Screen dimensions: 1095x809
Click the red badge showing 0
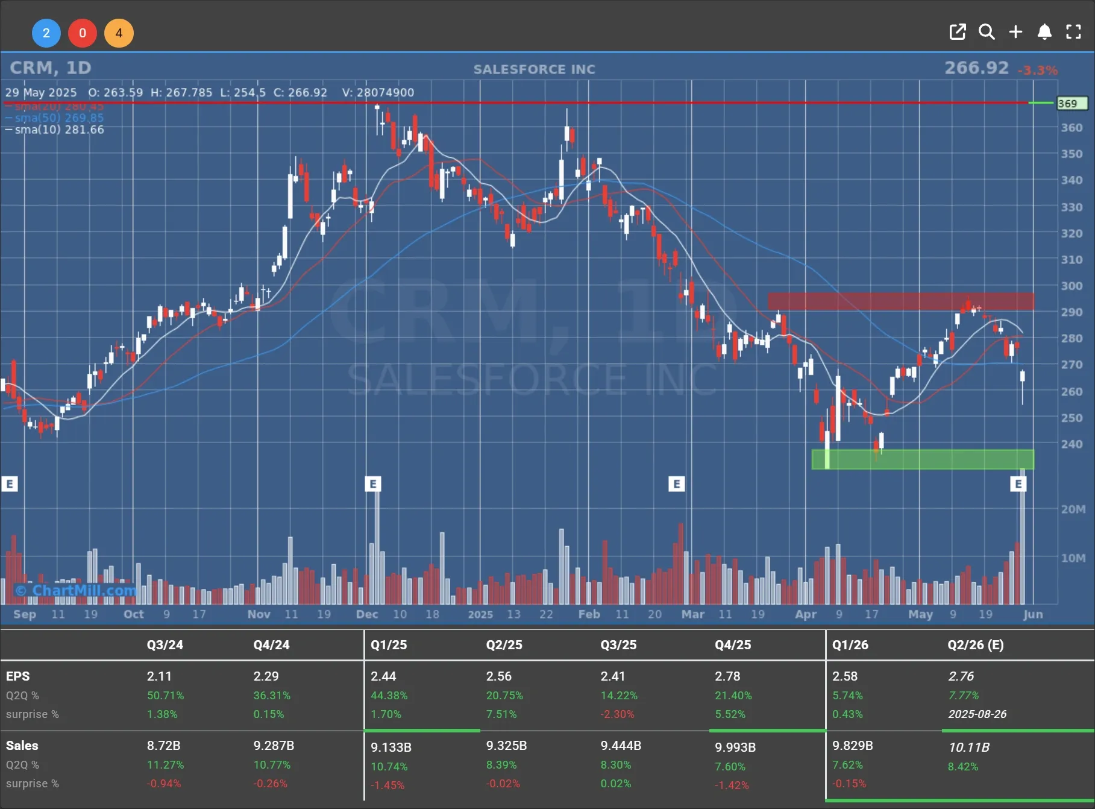pos(83,33)
